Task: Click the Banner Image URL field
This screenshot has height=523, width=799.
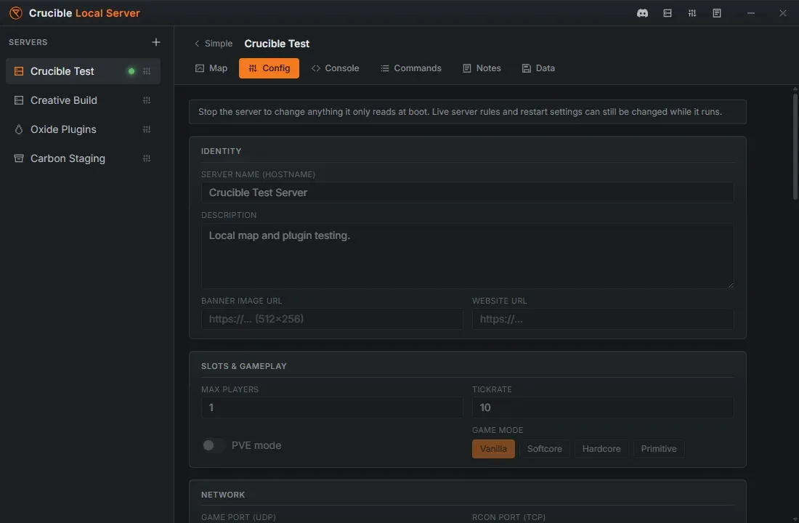Action: 332,319
